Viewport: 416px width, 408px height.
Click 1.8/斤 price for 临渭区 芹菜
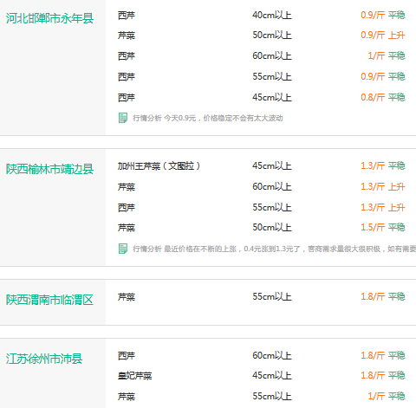click(x=373, y=296)
